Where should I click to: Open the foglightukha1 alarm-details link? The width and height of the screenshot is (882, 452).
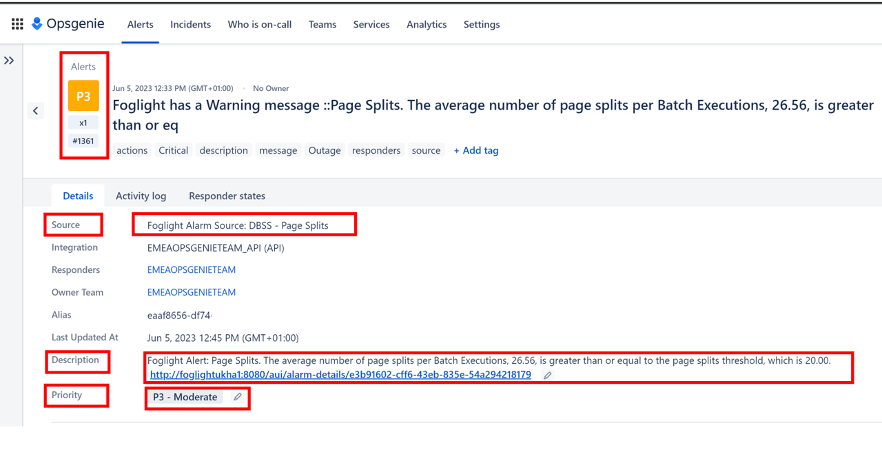[340, 375]
